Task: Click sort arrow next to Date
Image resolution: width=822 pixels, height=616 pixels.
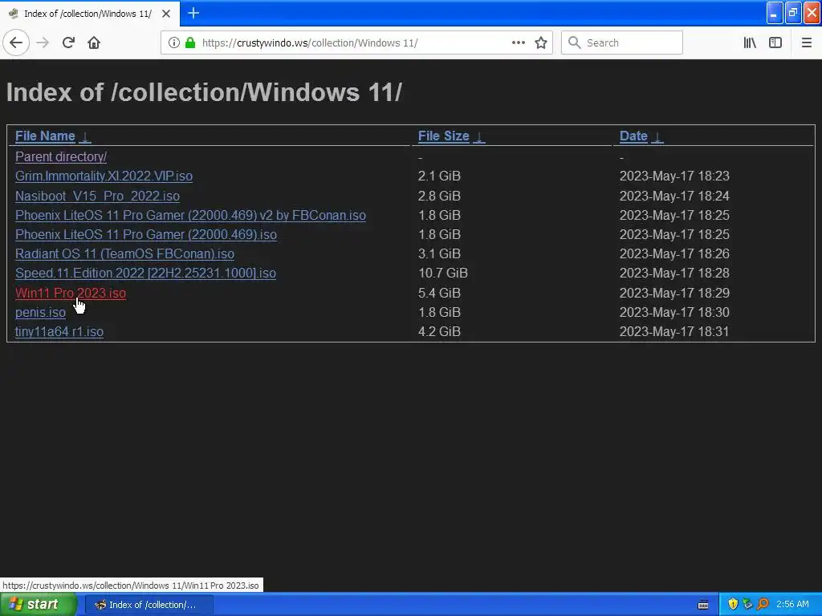Action: click(x=657, y=136)
